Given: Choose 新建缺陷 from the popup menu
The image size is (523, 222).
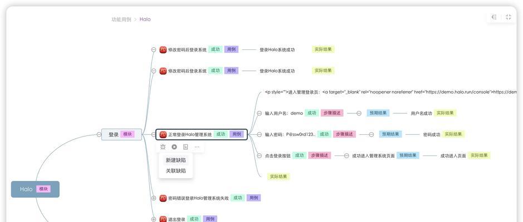Looking at the screenshot, I should [176, 160].
